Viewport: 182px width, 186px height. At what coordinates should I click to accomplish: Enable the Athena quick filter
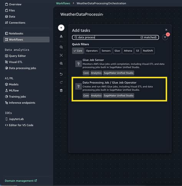click(128, 51)
